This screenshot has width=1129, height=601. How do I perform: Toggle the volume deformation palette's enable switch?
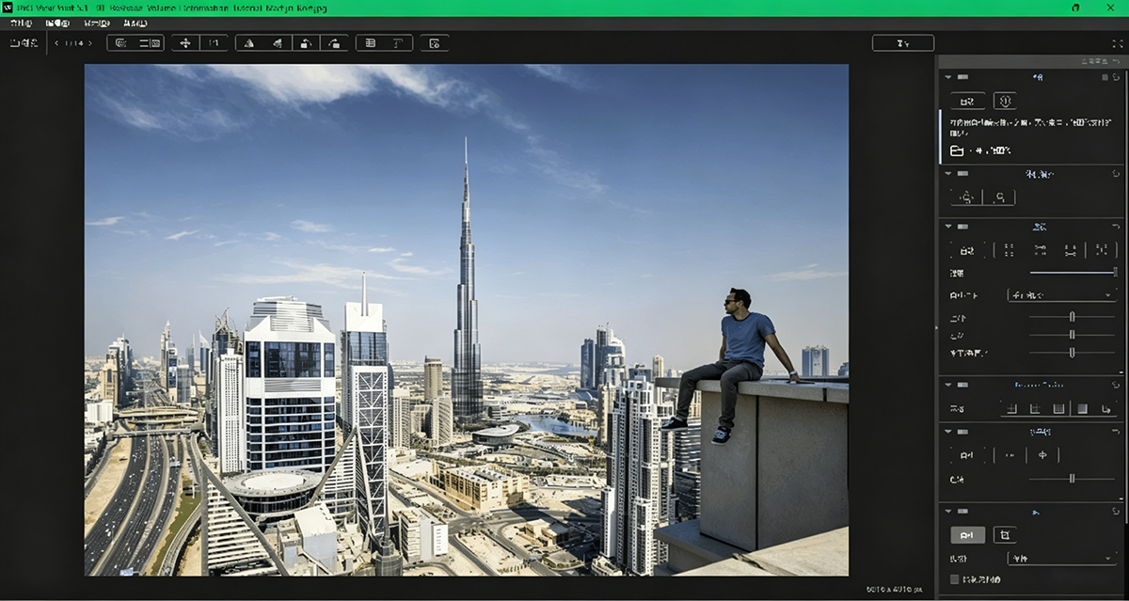pyautogui.click(x=962, y=173)
